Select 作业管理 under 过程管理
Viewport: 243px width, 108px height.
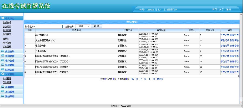[7, 82]
